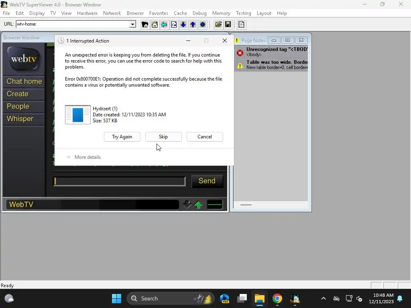Image resolution: width=411 pixels, height=308 pixels.
Task: Open the WebTV Viewer taskbar icon
Action: (x=295, y=298)
